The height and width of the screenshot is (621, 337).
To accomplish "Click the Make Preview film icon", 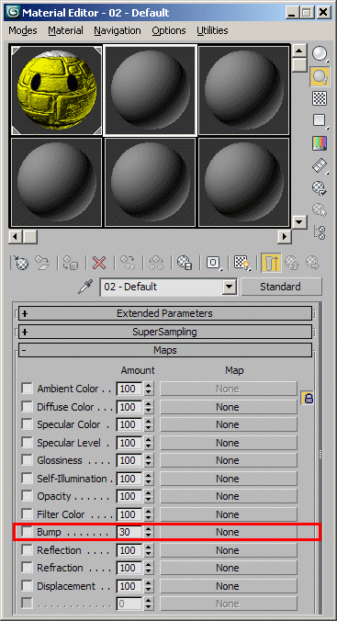I will (320, 165).
